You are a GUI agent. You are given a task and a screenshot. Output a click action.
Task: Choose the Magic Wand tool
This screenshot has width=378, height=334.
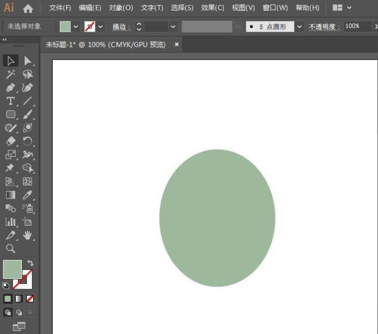10,74
